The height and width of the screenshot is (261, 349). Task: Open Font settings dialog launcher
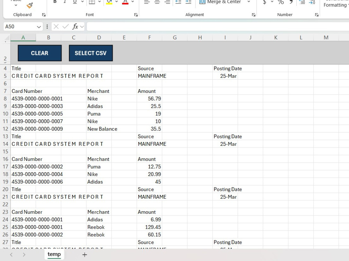point(136,15)
